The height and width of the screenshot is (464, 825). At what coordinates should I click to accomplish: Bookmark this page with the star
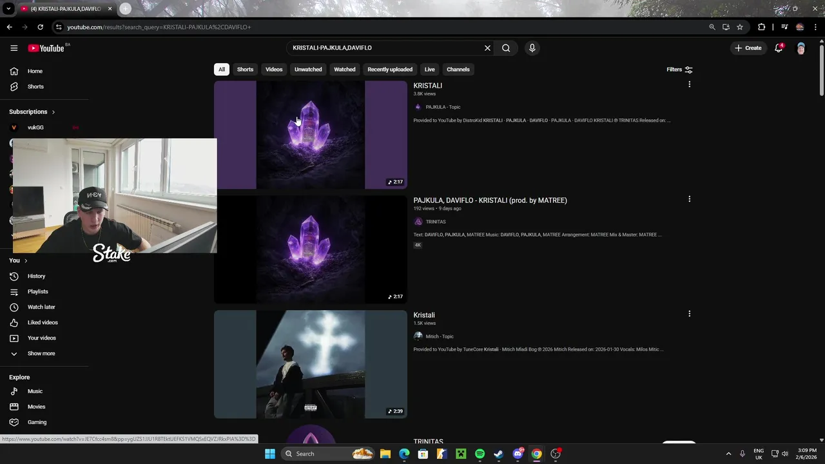[740, 27]
